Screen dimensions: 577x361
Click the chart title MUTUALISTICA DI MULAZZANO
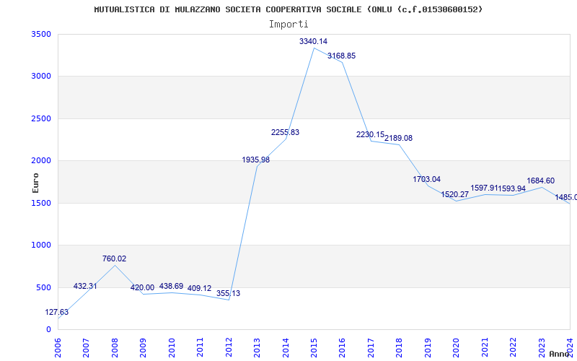click(x=288, y=9)
